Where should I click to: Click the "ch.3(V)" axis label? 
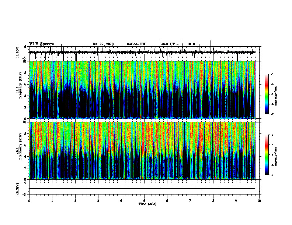point(18,189)
